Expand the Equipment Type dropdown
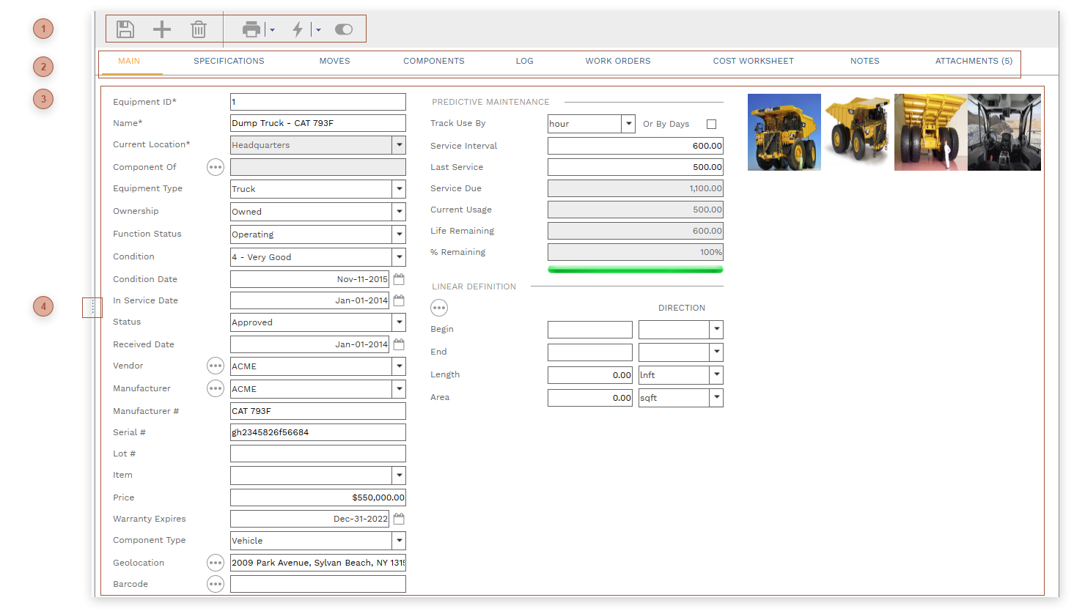The width and height of the screenshot is (1074, 614). (x=399, y=189)
